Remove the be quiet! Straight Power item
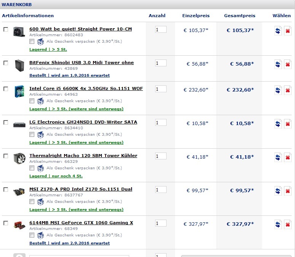Screen dimensions: 295x257 (288, 31)
